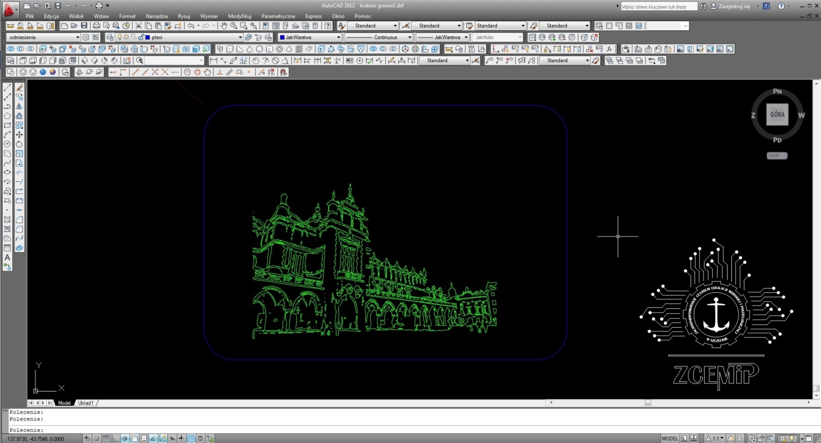The height and width of the screenshot is (443, 821).
Task: Select the Offset modify tool
Action: [19, 116]
